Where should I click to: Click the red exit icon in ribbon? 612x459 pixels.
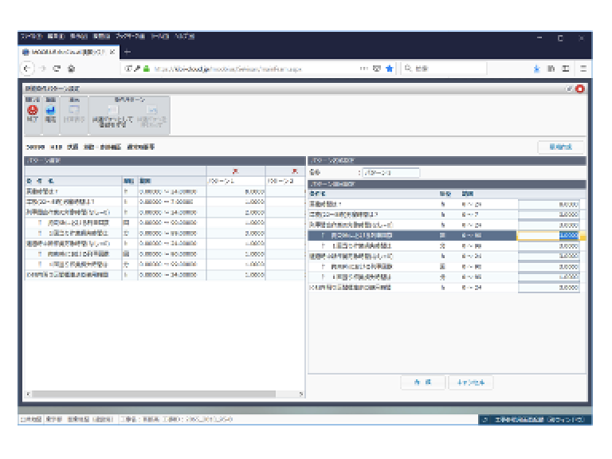click(33, 111)
